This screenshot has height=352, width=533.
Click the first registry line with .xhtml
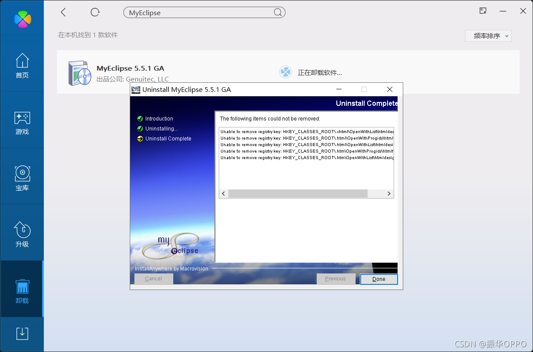307,131
